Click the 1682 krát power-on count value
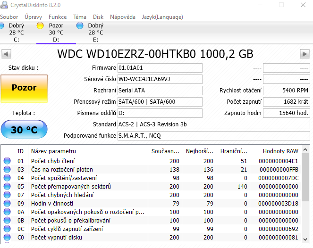The width and height of the screenshot is (313, 248). point(287,102)
